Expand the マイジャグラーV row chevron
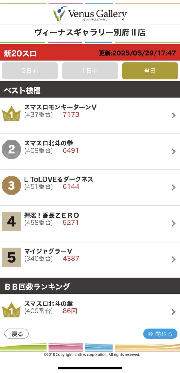The image size is (180, 373). (x=173, y=260)
